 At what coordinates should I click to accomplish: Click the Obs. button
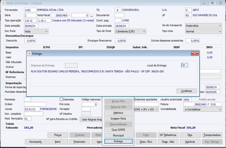190,135
